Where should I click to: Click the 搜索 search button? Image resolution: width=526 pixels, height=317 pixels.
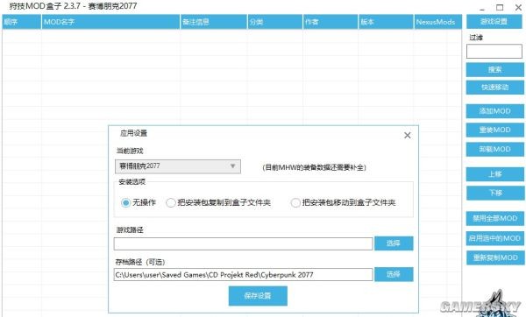494,70
